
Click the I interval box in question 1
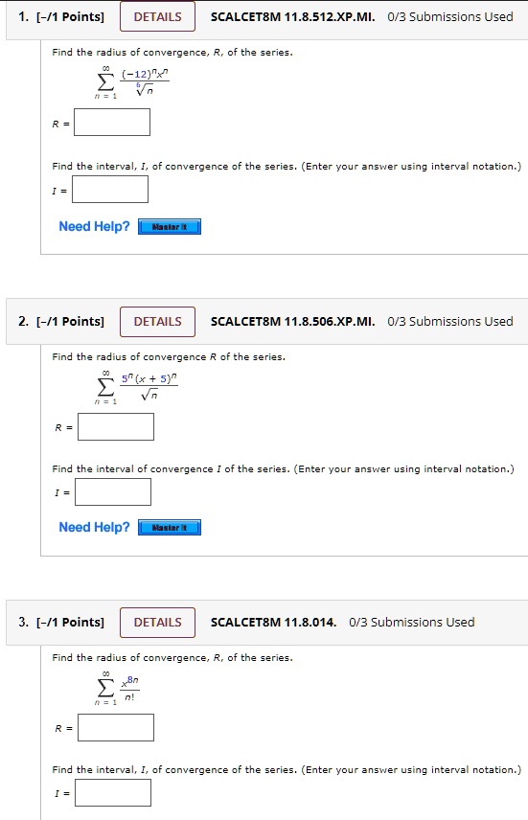coord(110,190)
